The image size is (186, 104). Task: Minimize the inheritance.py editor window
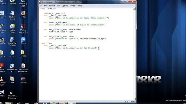(x=123, y=1)
